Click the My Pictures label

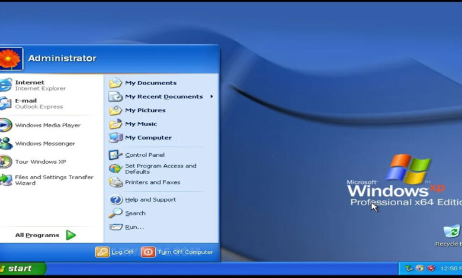(x=146, y=111)
